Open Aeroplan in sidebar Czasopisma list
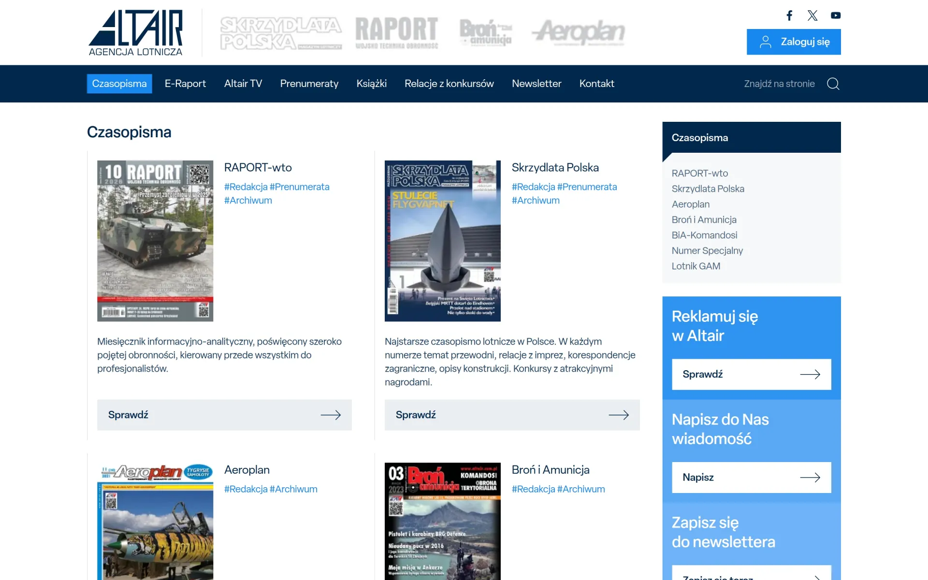This screenshot has width=928, height=580. pyautogui.click(x=691, y=204)
